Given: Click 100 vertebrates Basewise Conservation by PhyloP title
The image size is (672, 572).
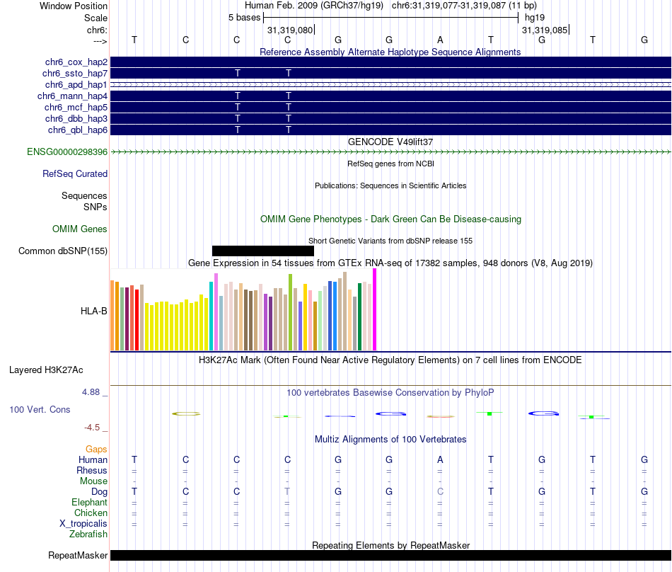Looking at the screenshot, I should click(x=390, y=392).
